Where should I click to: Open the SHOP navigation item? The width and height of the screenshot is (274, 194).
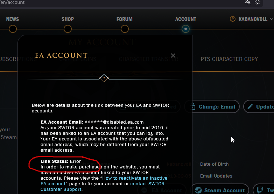tap(68, 19)
